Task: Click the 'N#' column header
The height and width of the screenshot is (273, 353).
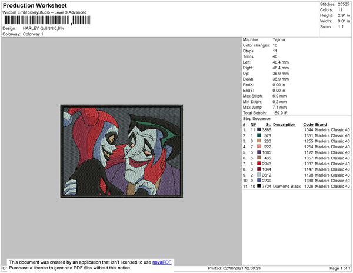Action: tap(253, 125)
